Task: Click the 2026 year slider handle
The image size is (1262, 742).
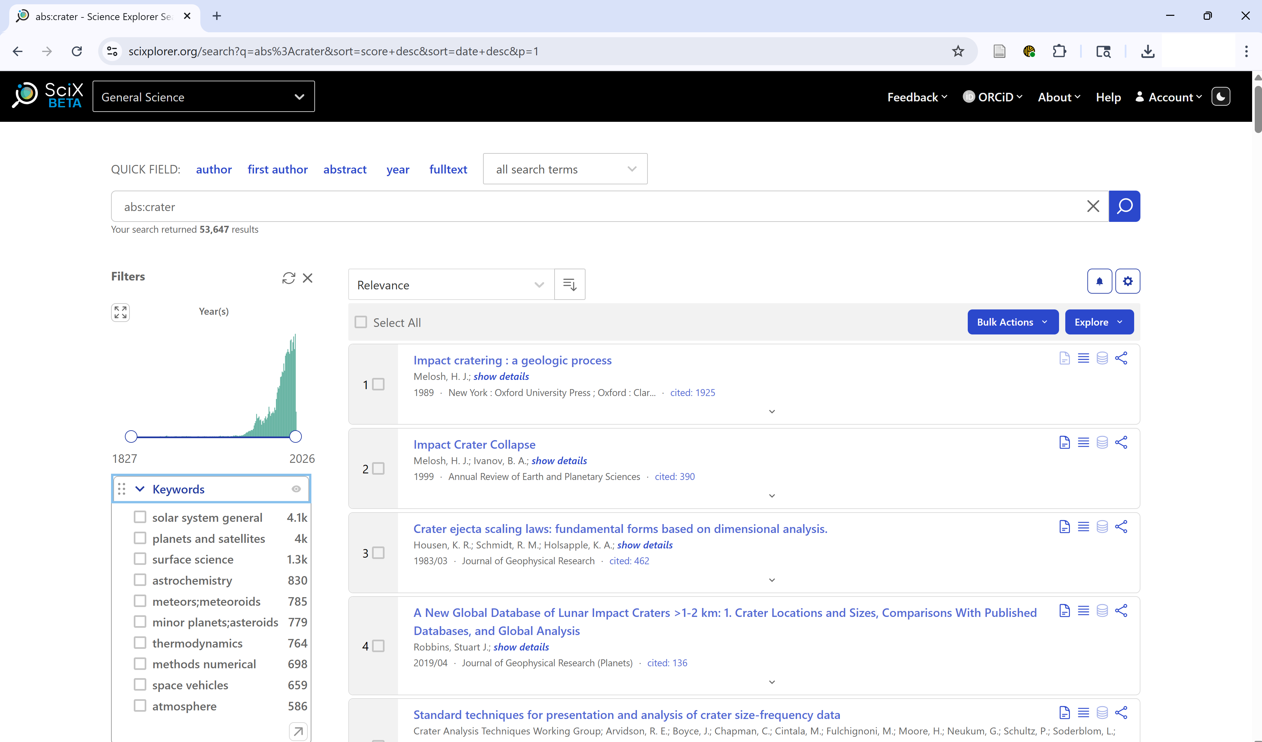Action: point(296,436)
